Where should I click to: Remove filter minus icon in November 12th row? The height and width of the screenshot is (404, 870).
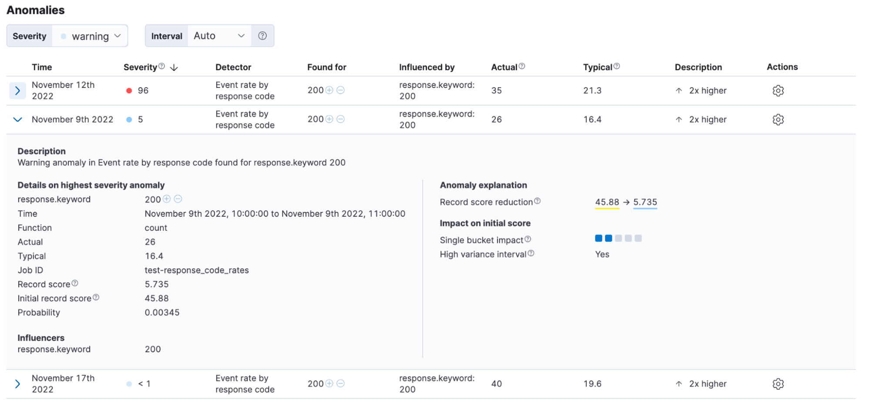pyautogui.click(x=341, y=90)
